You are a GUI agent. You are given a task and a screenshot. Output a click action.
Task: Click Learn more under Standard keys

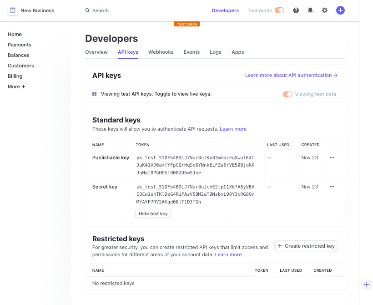(x=233, y=129)
